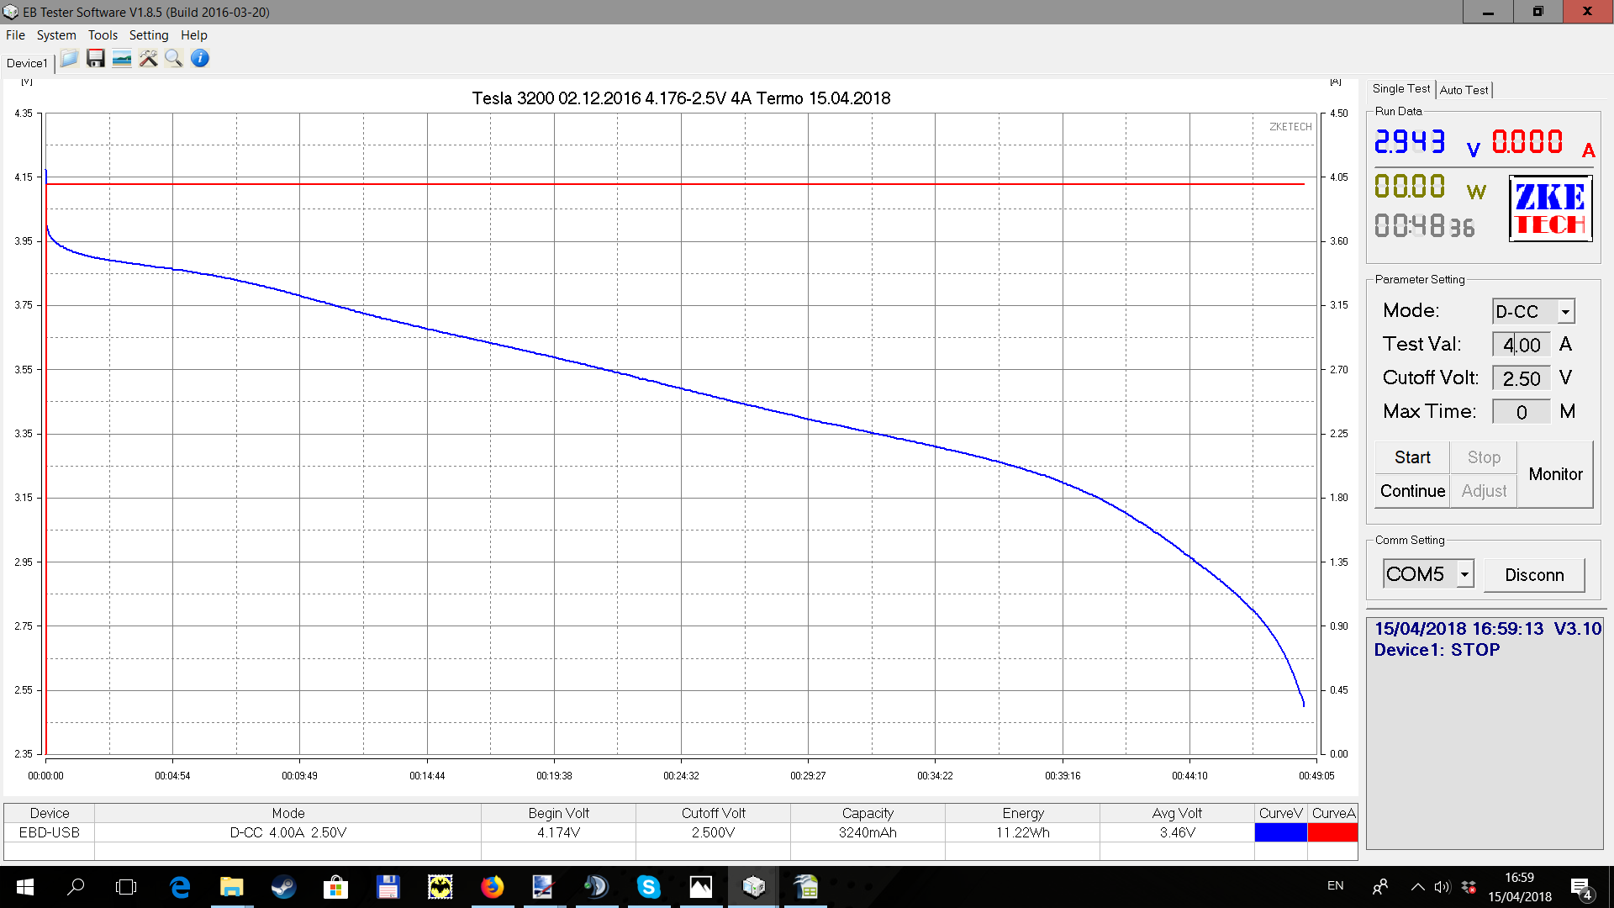Click the Disconn button

[x=1534, y=575]
